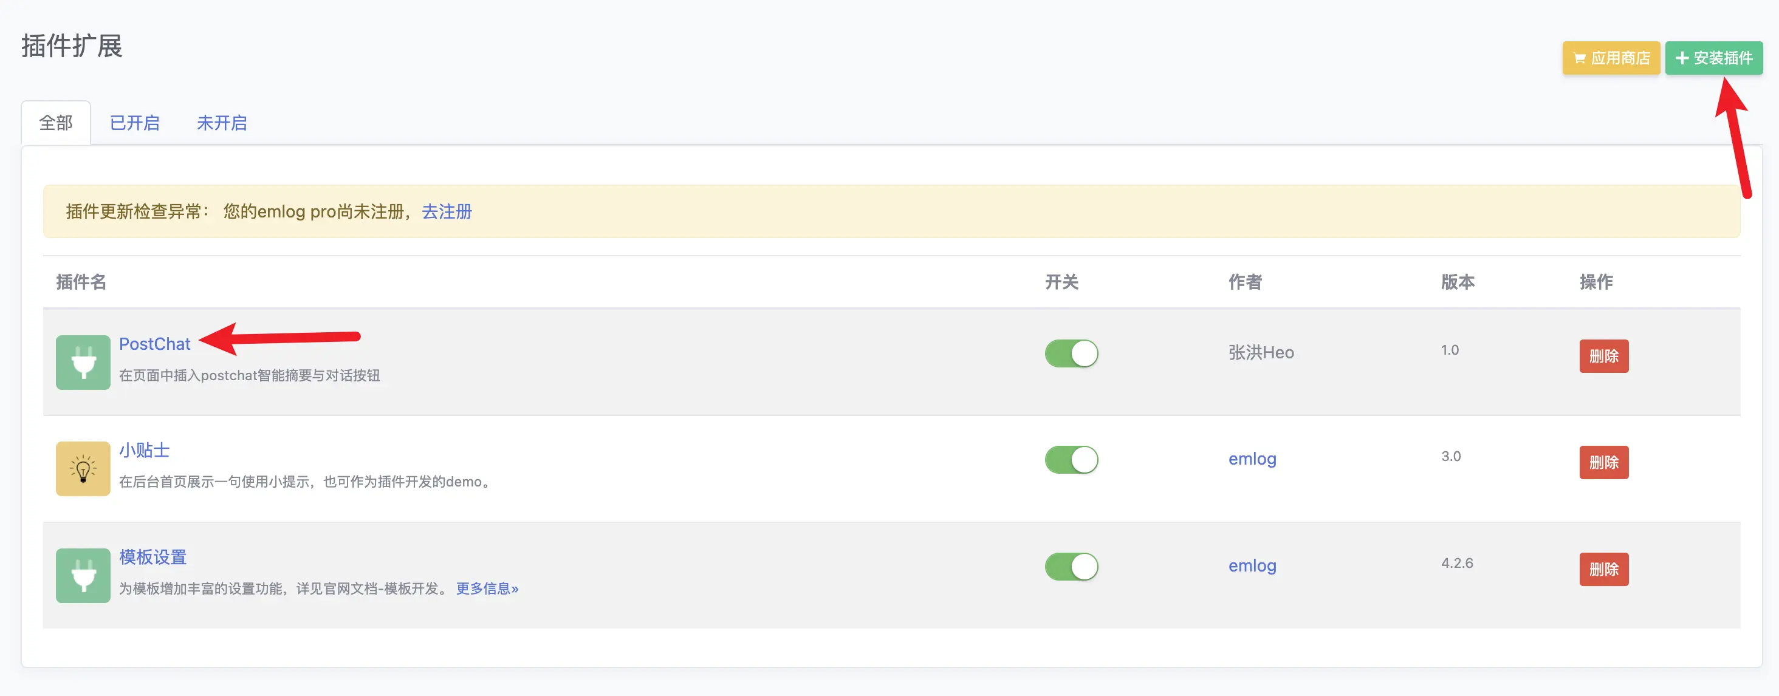Open the 小贴士 plugin name link
This screenshot has width=1779, height=696.
[145, 450]
